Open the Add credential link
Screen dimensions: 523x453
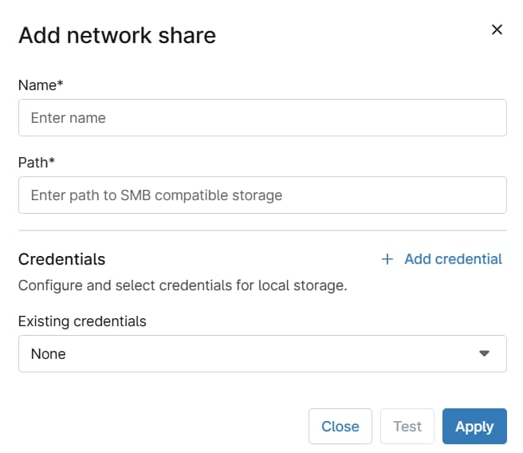click(x=452, y=259)
